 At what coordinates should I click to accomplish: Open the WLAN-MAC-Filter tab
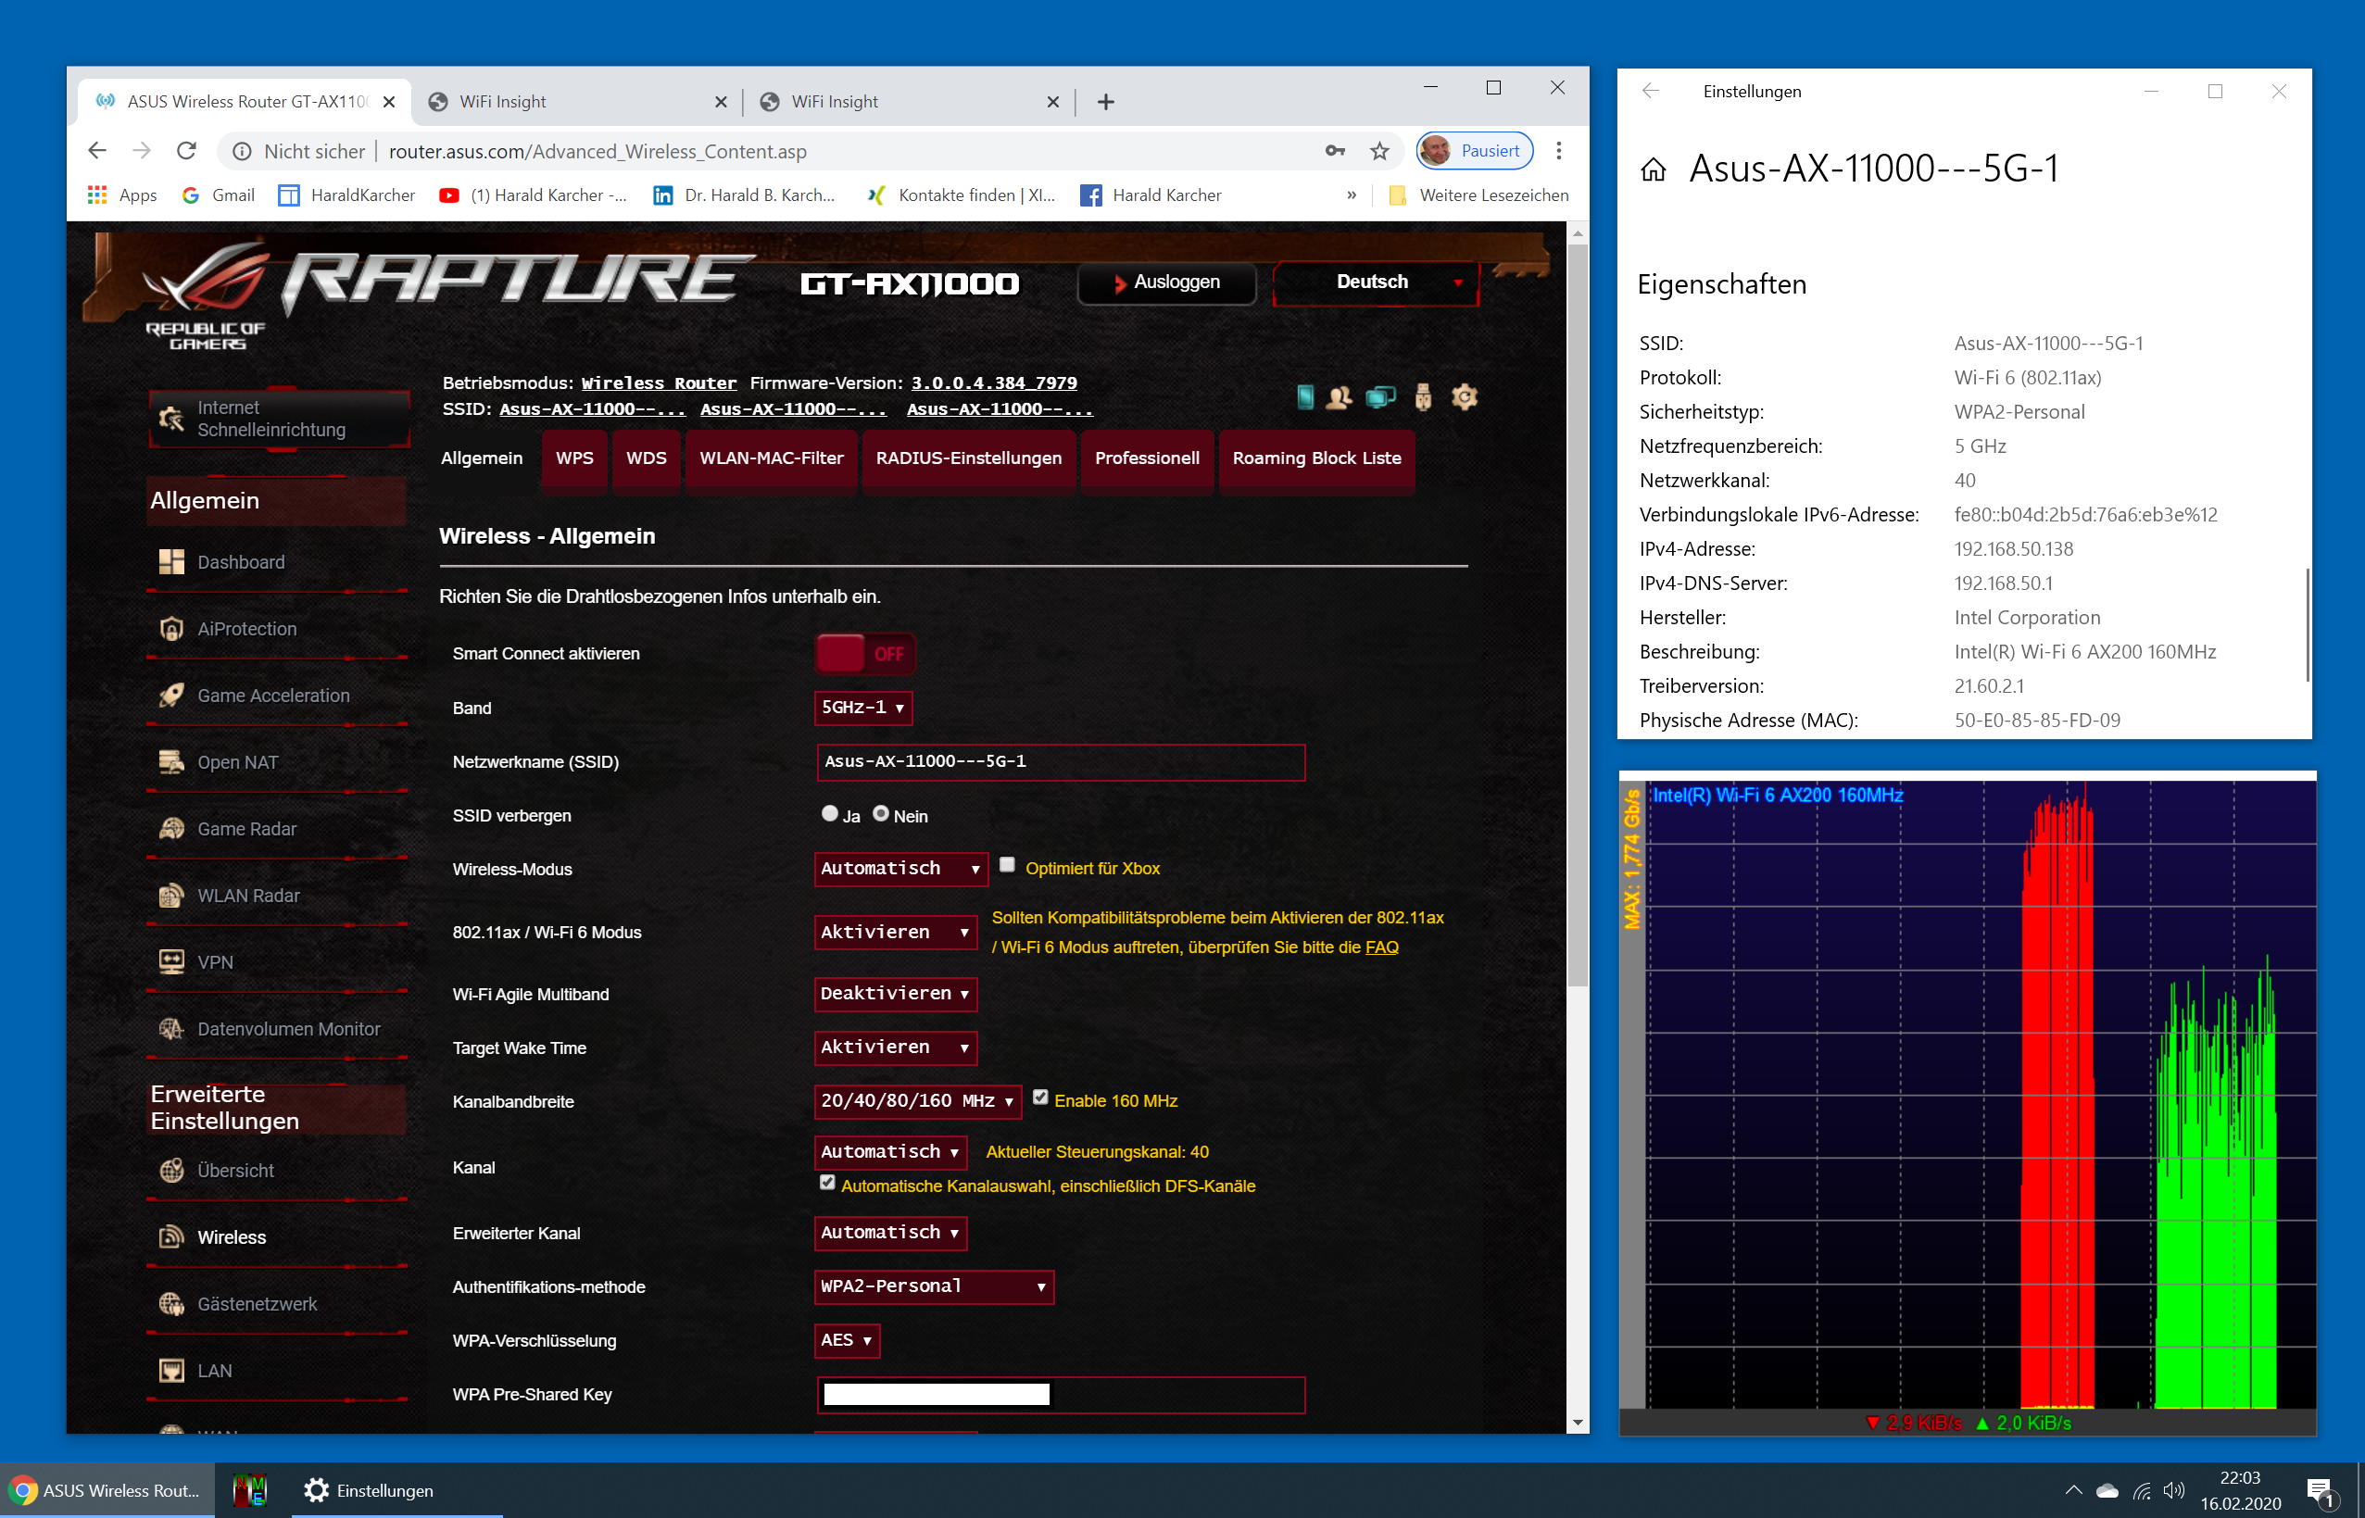pos(771,458)
